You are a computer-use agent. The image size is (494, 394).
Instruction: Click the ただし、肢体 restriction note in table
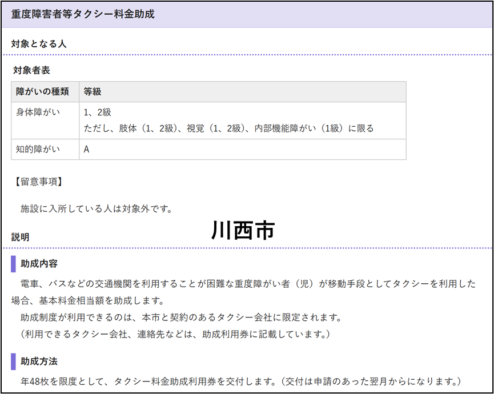228,128
